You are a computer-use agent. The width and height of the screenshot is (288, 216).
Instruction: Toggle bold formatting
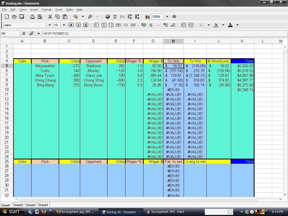click(x=71, y=25)
